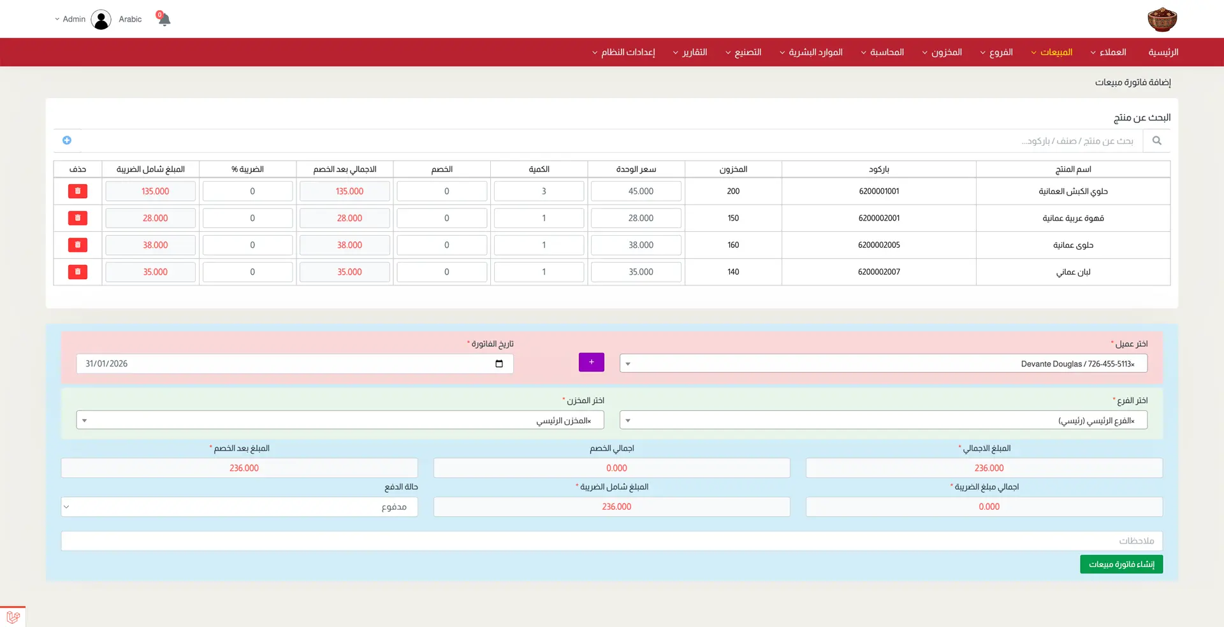Click the notification bell icon

point(164,19)
